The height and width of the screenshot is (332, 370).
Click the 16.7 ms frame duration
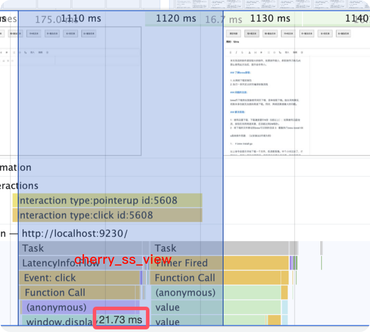click(223, 19)
